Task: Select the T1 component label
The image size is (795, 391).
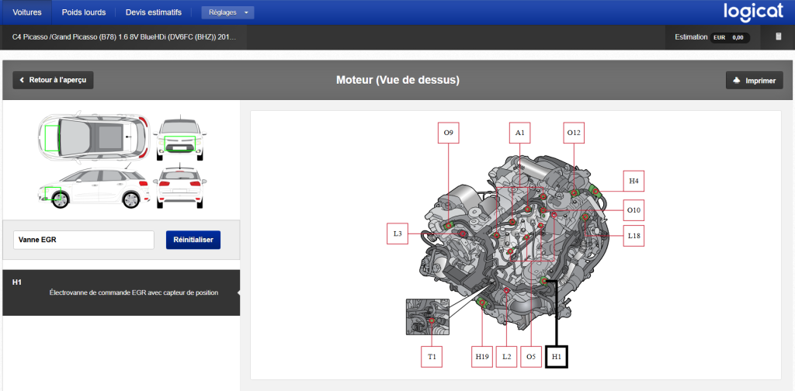Action: 432,356
